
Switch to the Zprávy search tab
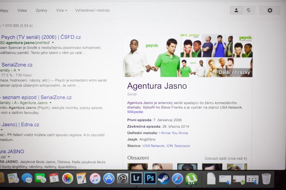[x=41, y=11]
